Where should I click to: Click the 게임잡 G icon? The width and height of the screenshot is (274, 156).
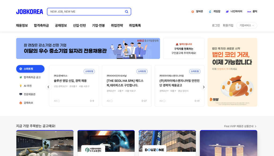pyautogui.click(x=210, y=11)
